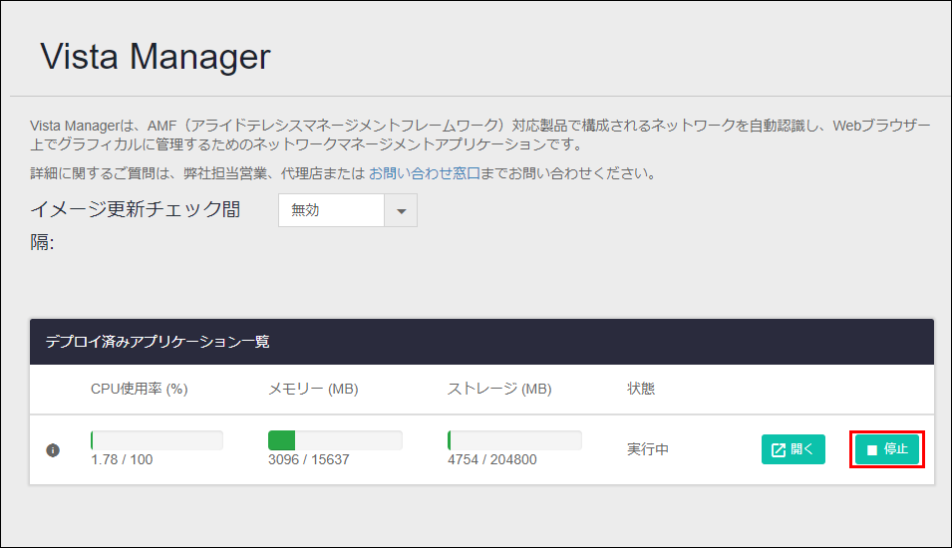Click the CPU使用率 (%) column header
The width and height of the screenshot is (952, 548).
pyautogui.click(x=139, y=389)
